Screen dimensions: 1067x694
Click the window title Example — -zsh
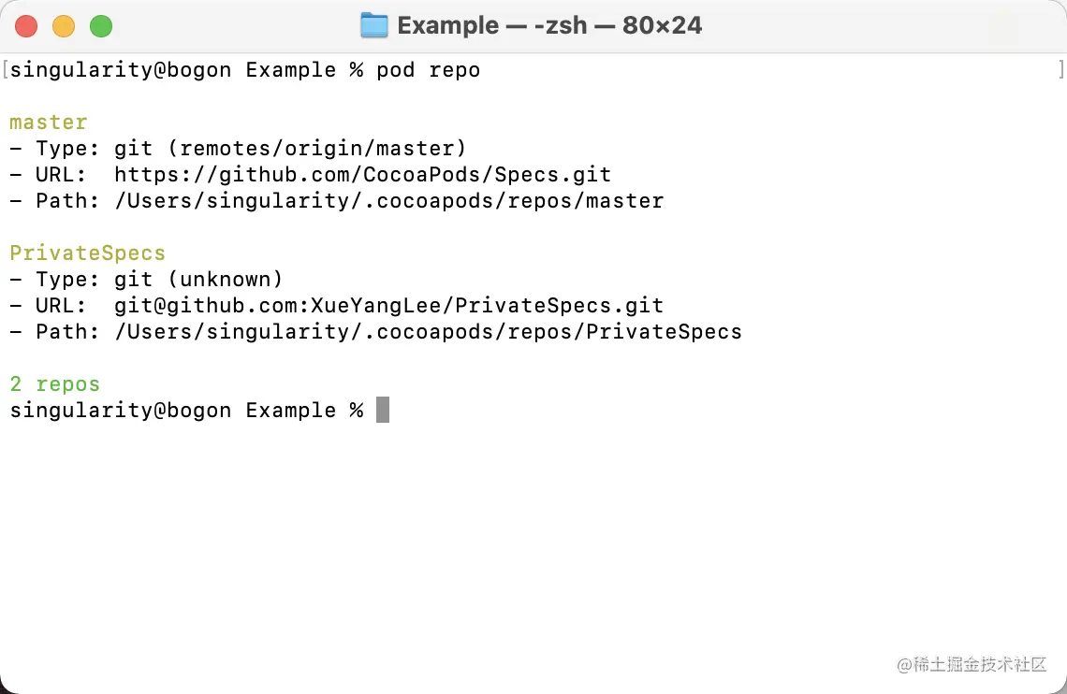point(552,25)
